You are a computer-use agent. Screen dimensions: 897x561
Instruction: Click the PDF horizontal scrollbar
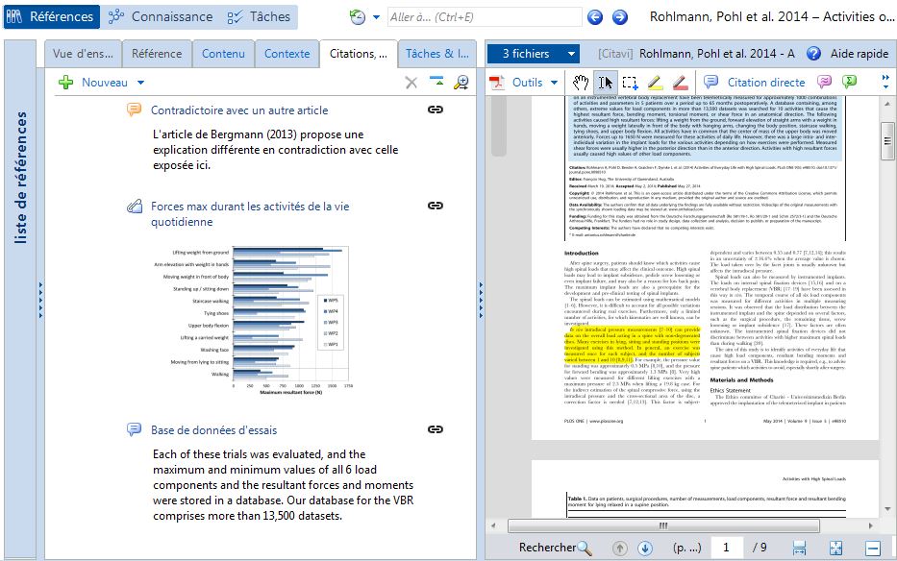point(661,525)
